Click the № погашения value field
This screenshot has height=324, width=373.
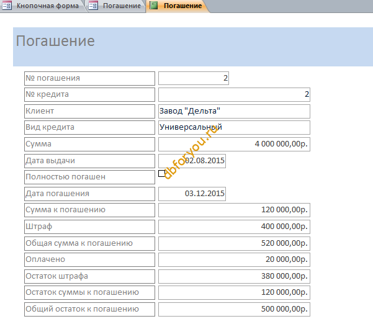click(x=194, y=78)
